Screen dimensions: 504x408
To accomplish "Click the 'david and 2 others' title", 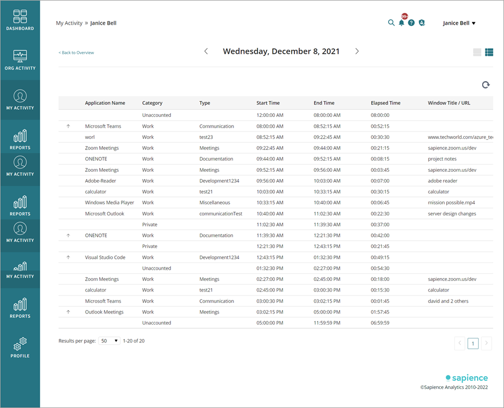I will click(448, 301).
